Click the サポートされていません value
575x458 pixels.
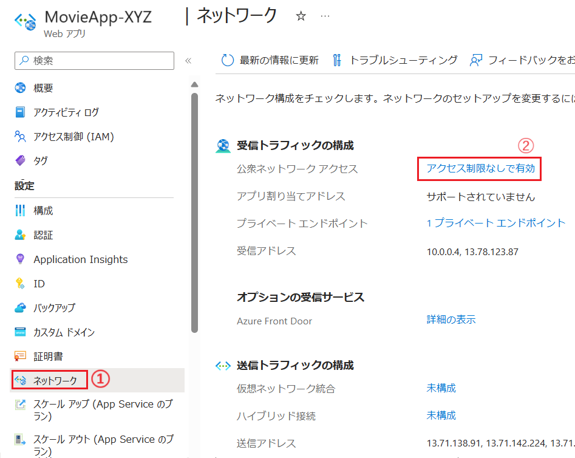tap(480, 197)
